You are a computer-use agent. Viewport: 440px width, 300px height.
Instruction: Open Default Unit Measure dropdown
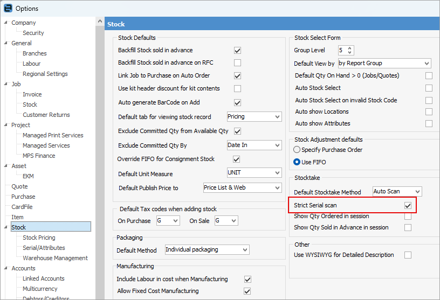tap(254, 173)
